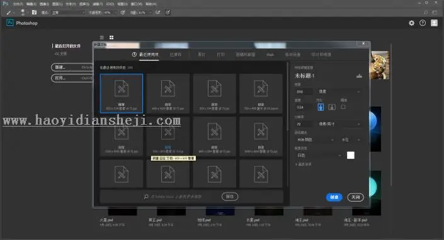This screenshot has height=240, width=444.
Task: Open the 编辑(E) menu
Action: (x=31, y=4)
